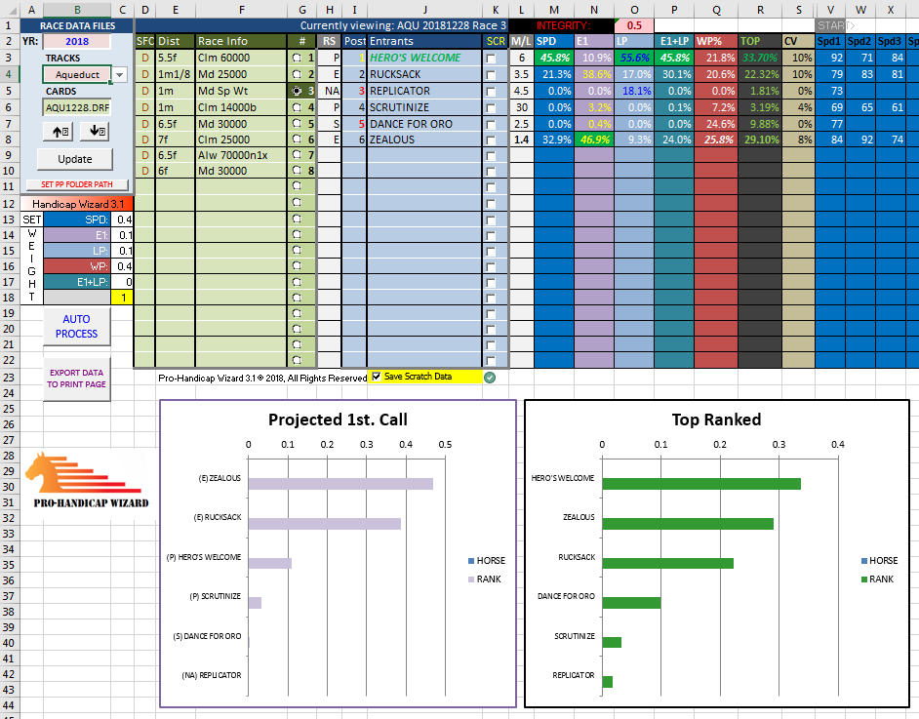This screenshot has width=919, height=719.
Task: Click EXPORT DATA TO PRINT PAGE button
Action: 76,379
